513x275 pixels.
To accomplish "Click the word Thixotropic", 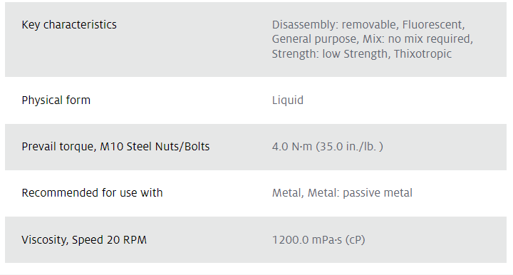I will point(423,53).
